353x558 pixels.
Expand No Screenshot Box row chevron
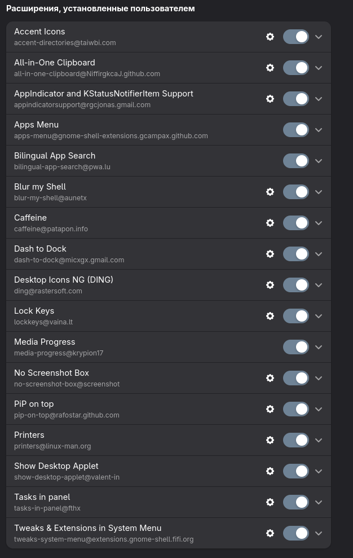(x=319, y=378)
